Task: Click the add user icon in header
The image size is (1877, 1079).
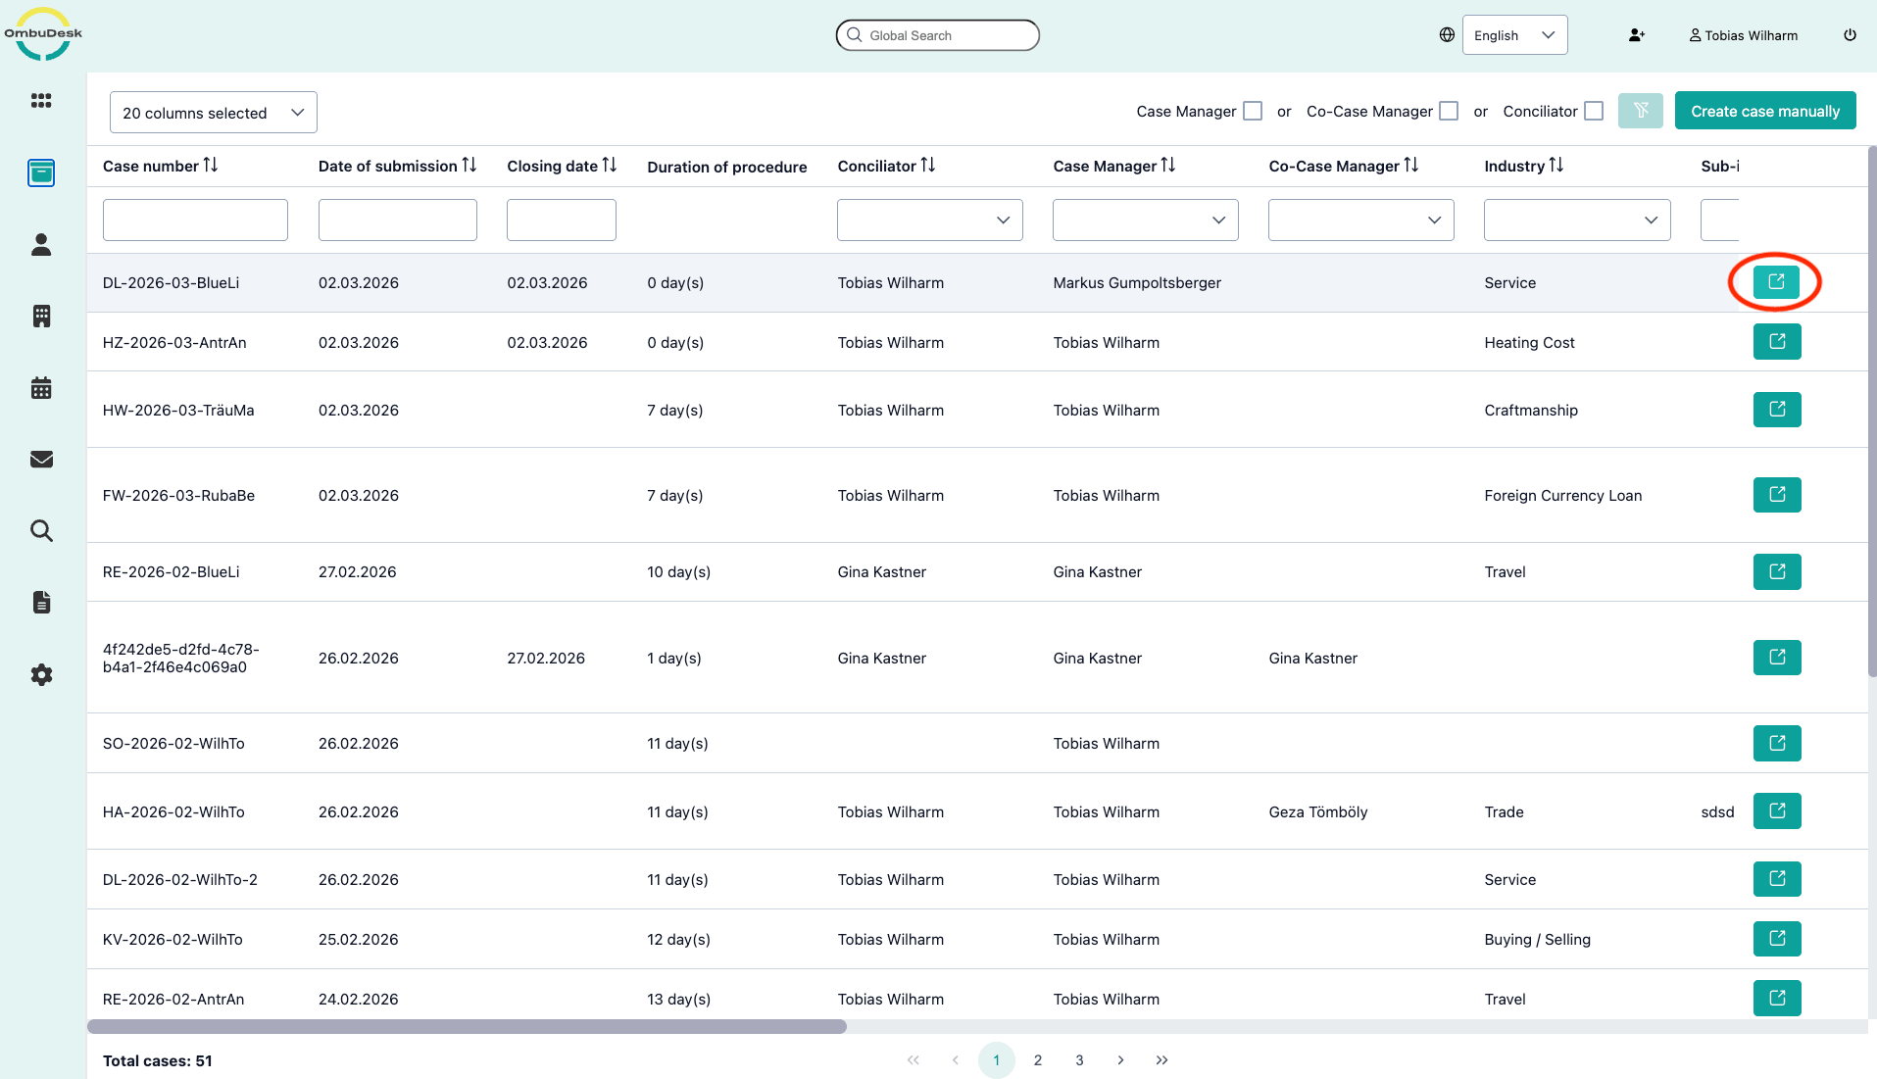Action: [1636, 35]
